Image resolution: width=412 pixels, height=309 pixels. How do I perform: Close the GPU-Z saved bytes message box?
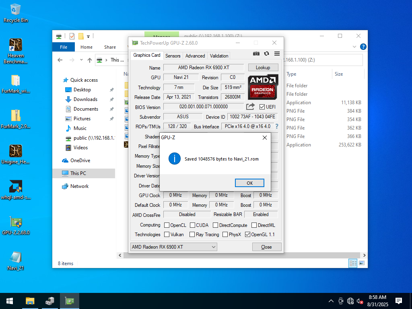pos(265,138)
